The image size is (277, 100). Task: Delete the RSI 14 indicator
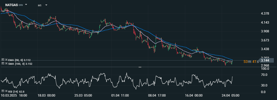pyautogui.click(x=6, y=91)
